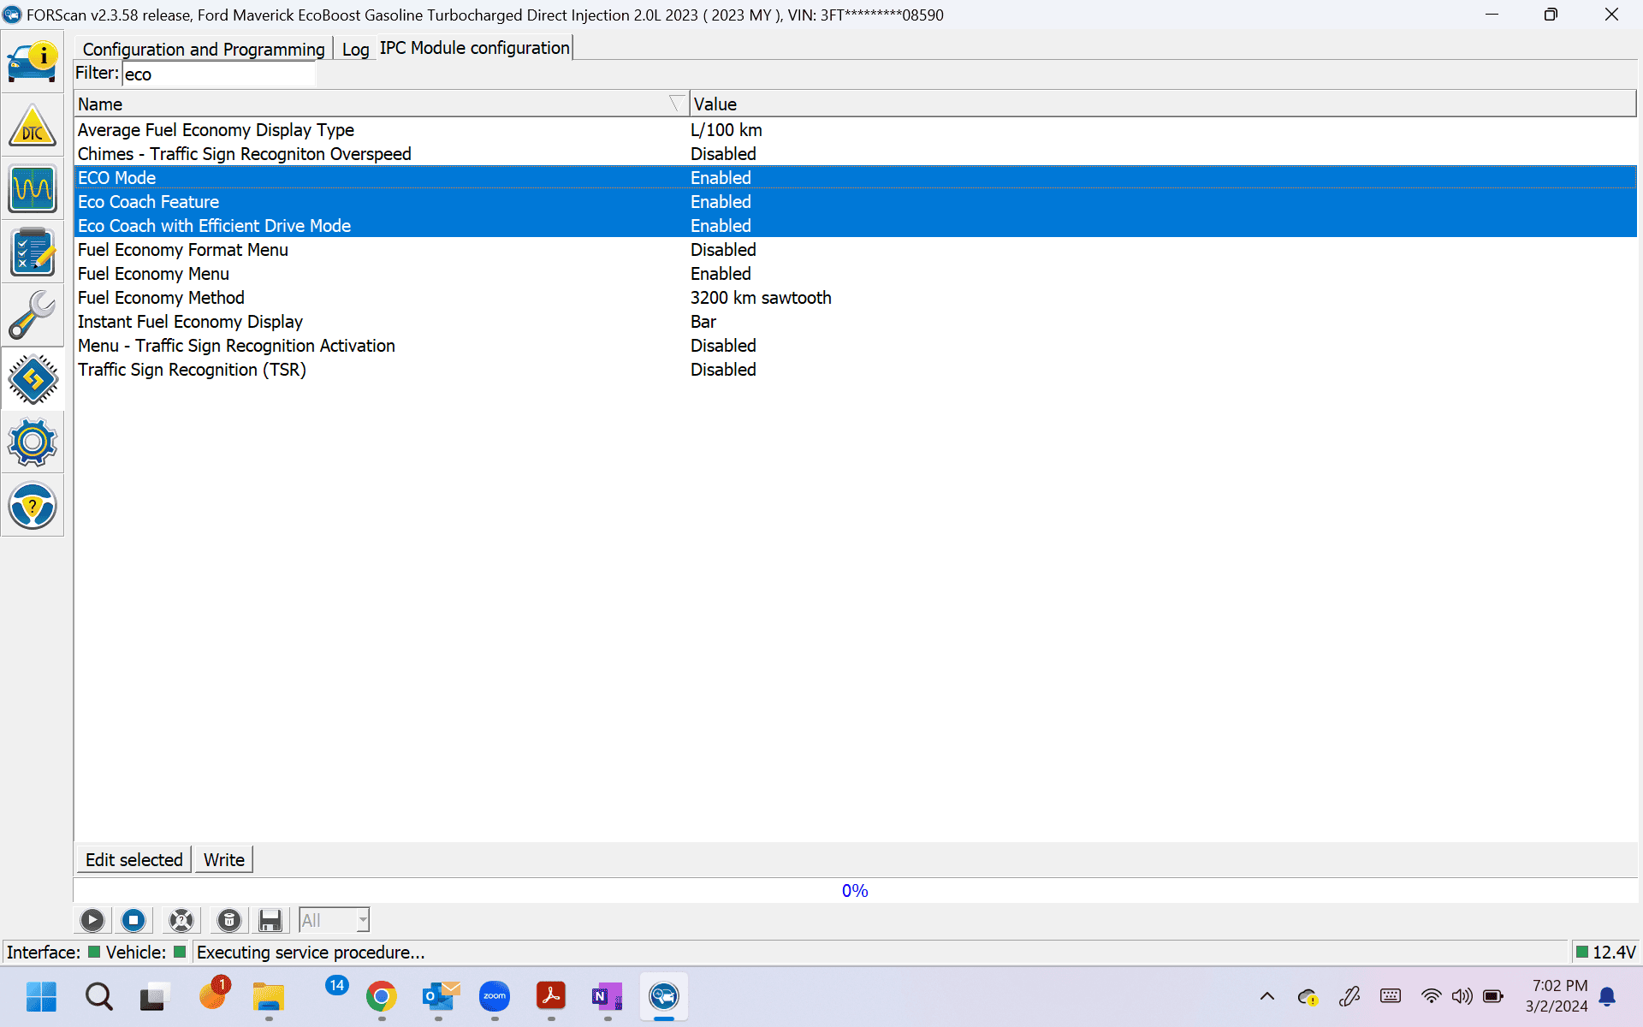Open the Wi-Fi network tray icon

(x=1431, y=996)
